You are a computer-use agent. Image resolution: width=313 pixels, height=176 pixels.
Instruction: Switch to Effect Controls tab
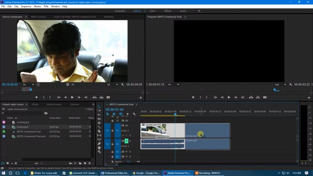click(38, 17)
